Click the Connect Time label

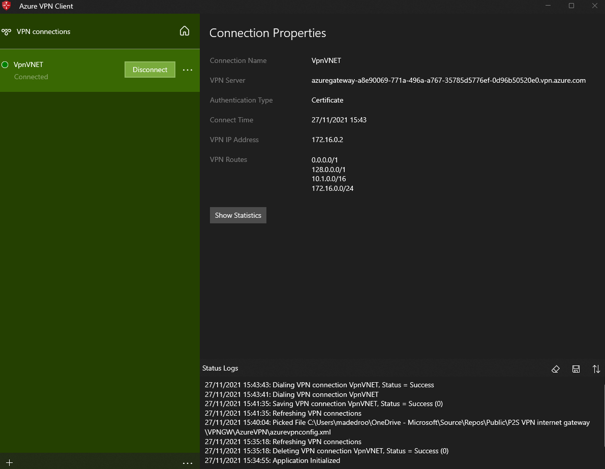231,120
